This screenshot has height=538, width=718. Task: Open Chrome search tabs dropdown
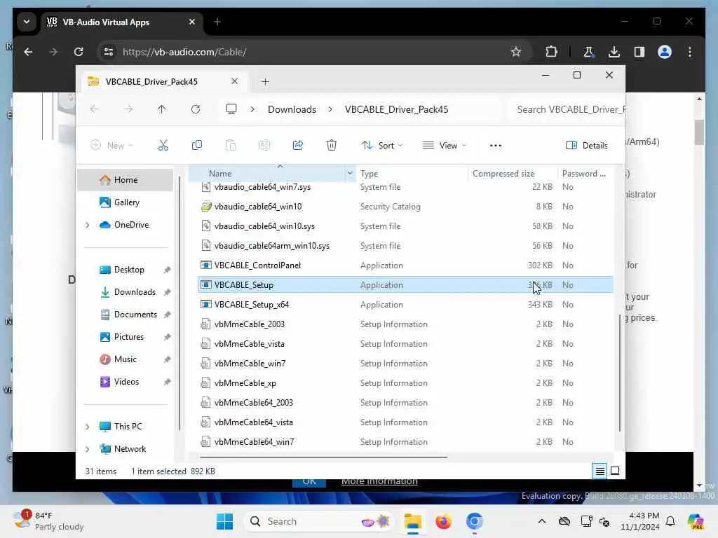click(27, 22)
